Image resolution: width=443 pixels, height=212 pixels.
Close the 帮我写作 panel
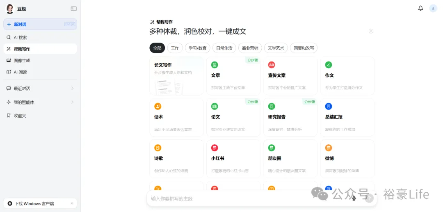pos(371,31)
